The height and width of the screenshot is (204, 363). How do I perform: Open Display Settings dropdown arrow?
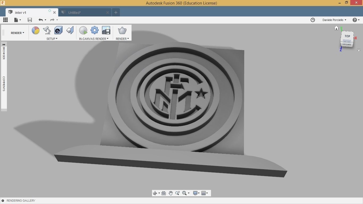(199, 193)
